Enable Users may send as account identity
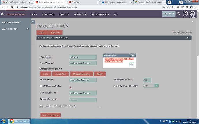Image resolution: width=199 pixels, height=124 pixels. point(100,107)
